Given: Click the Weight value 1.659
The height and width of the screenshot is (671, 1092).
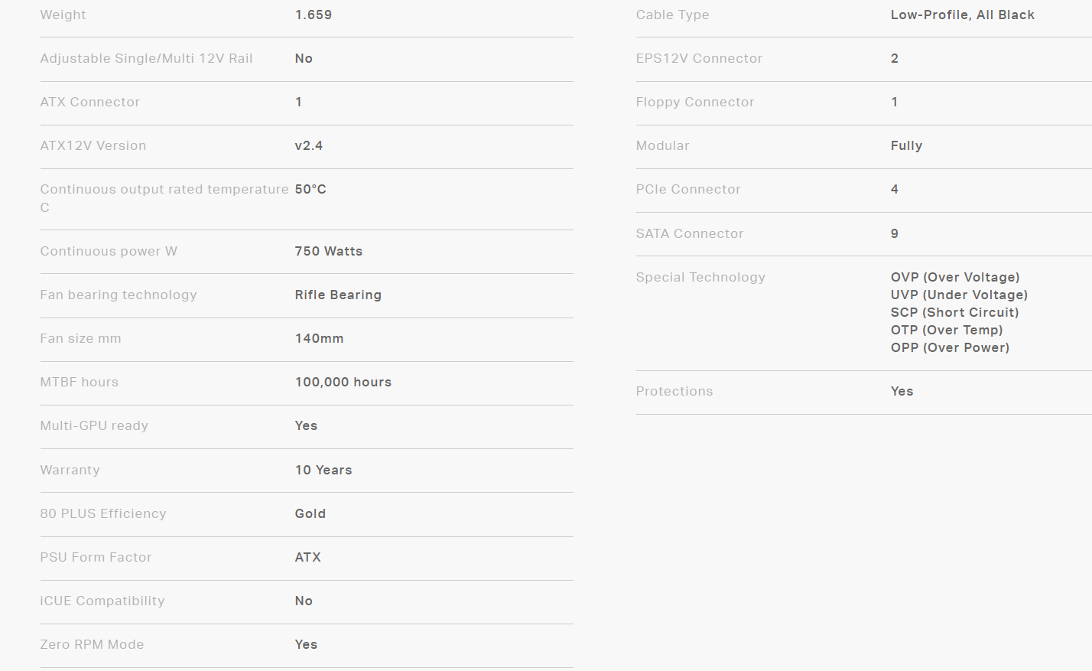Looking at the screenshot, I should coord(313,15).
